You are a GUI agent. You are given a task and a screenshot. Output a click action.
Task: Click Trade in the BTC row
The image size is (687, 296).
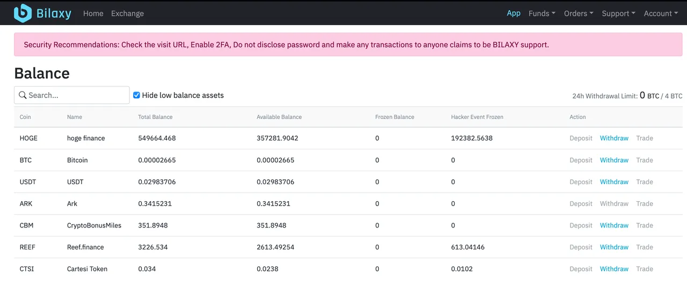(645, 160)
